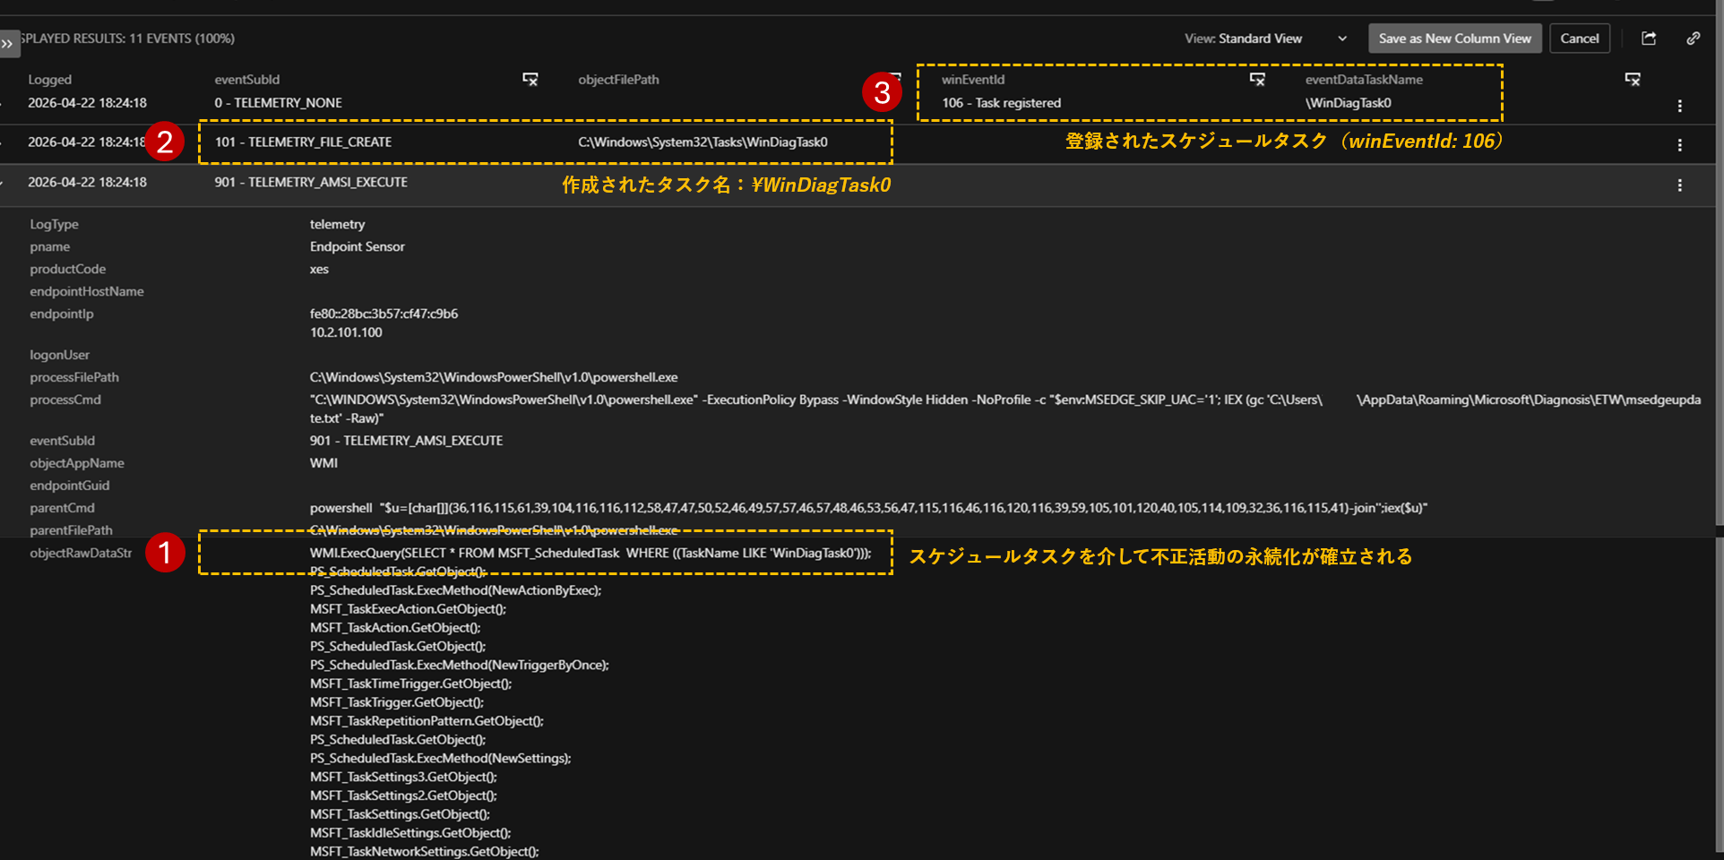This screenshot has height=860, width=1724.
Task: Click the displayed results 11 EVENTS label
Action: 126,39
